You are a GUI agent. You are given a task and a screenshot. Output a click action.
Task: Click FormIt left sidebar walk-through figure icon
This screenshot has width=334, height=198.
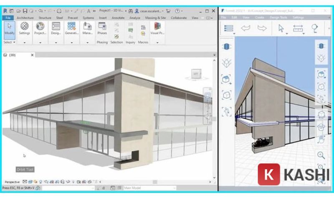(x=227, y=111)
